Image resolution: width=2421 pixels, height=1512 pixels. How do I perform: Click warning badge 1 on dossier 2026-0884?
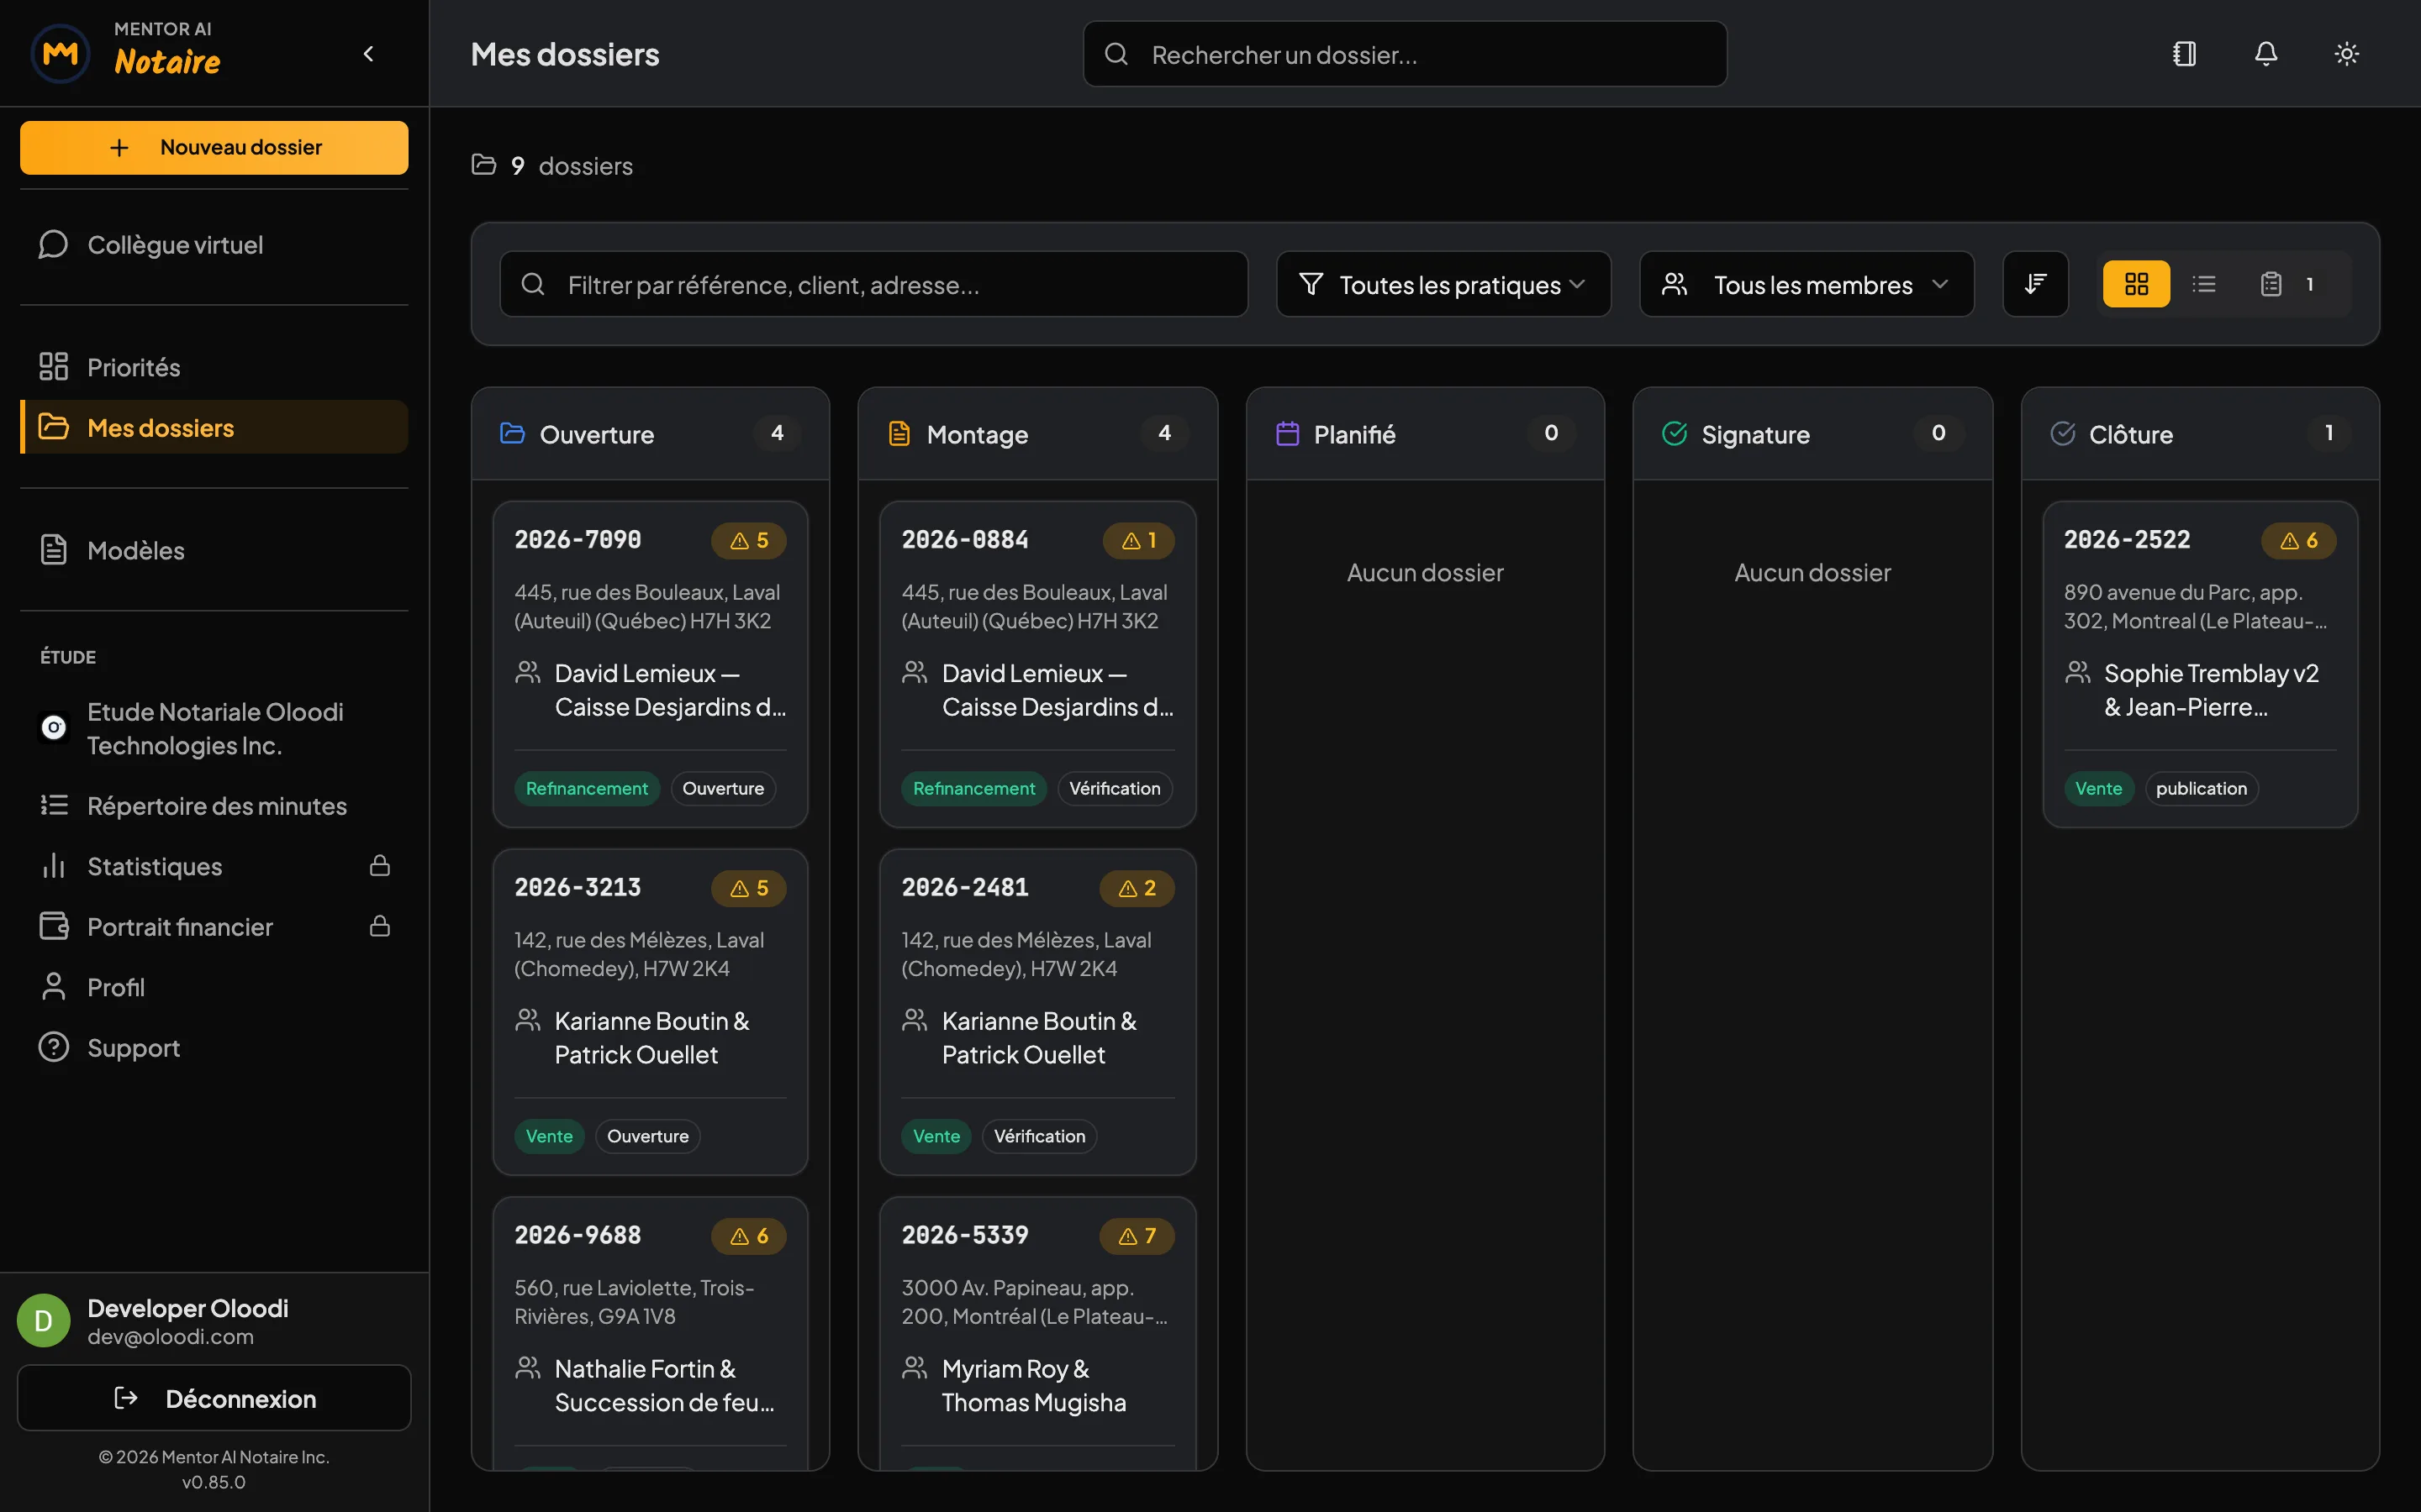click(x=1138, y=541)
